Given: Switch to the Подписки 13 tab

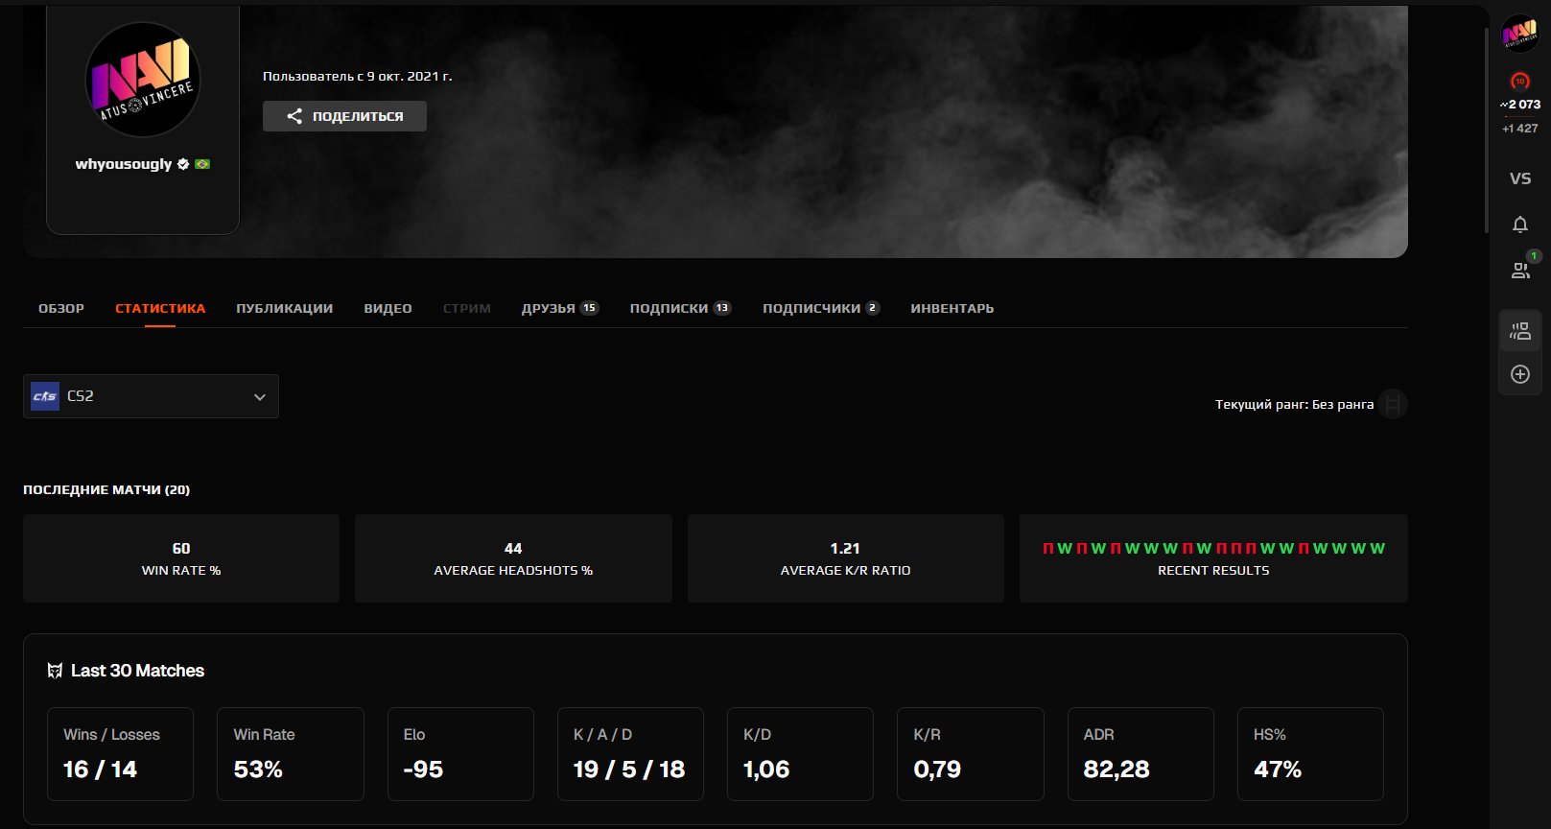Looking at the screenshot, I should (x=680, y=308).
